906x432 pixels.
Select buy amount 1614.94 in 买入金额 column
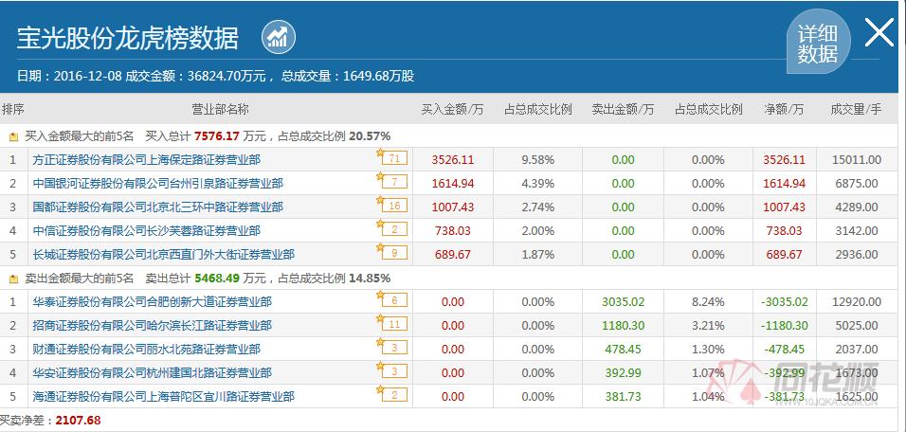click(x=453, y=184)
